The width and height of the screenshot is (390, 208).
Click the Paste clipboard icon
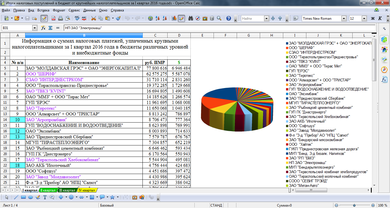[x=108, y=18]
